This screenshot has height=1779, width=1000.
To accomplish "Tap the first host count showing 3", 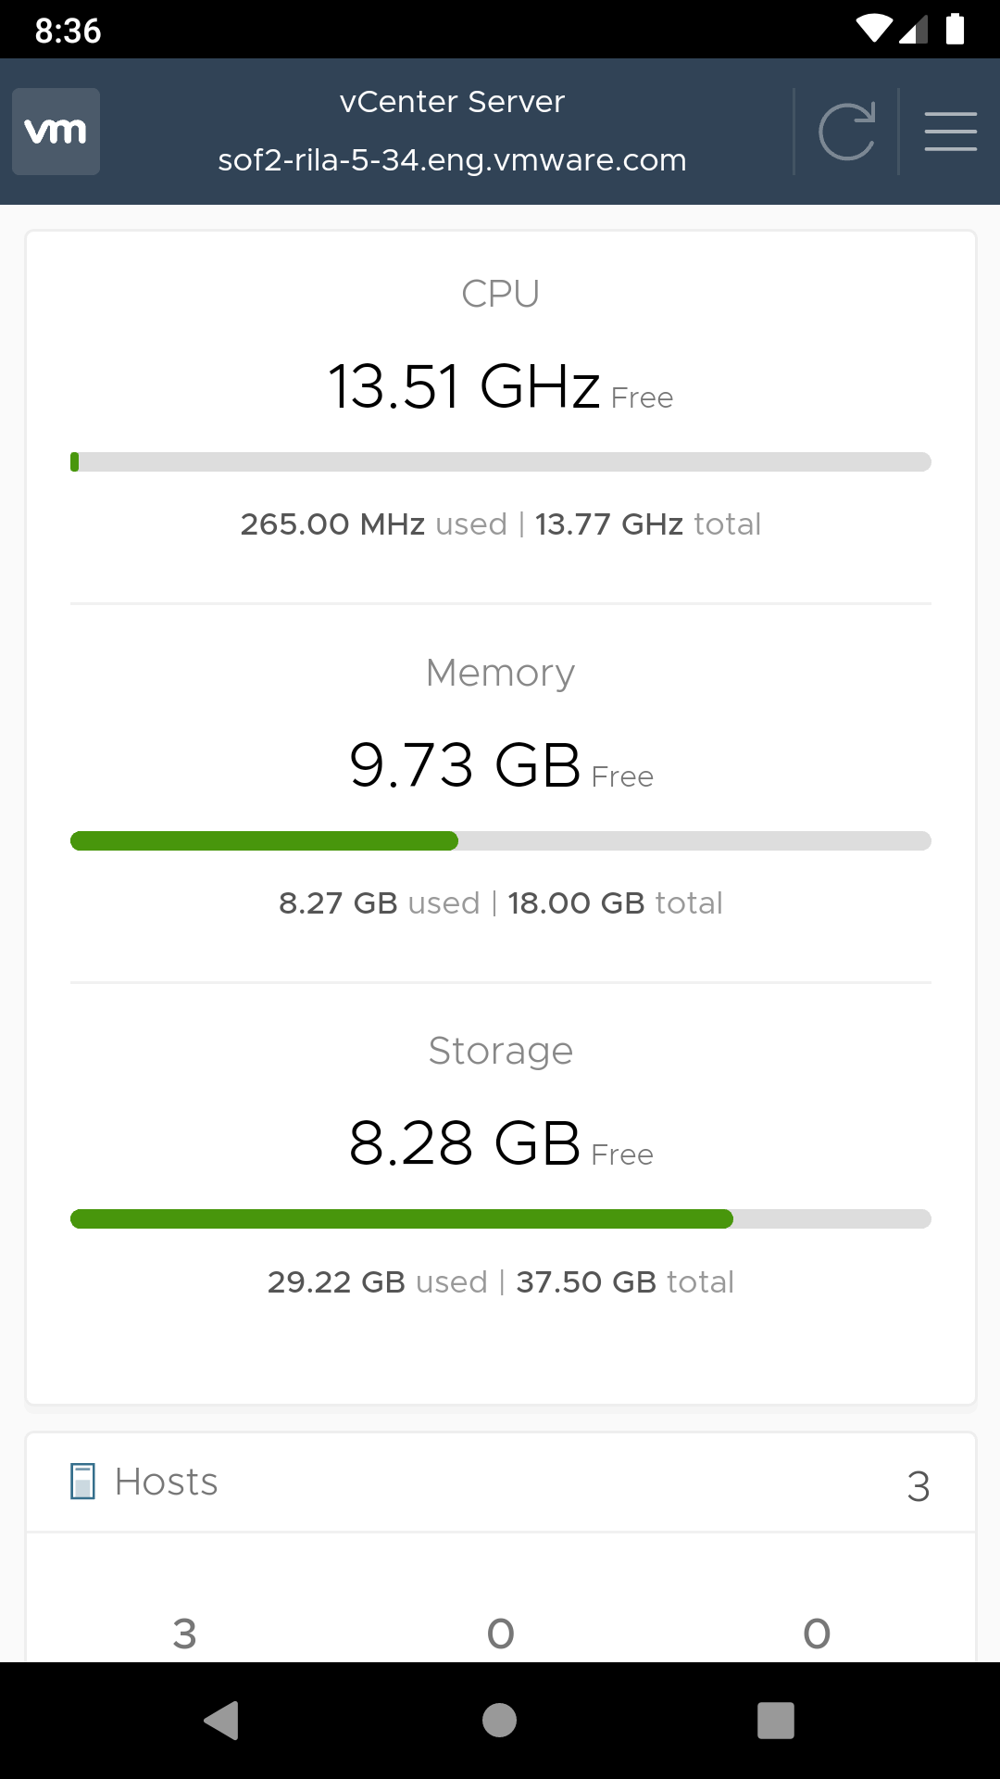I will 184,1634.
